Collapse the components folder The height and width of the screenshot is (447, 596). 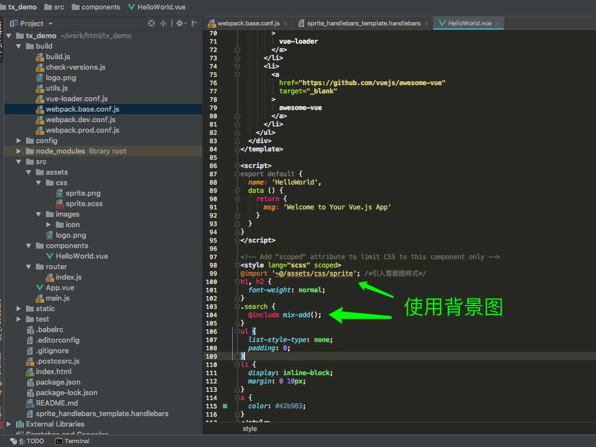[29, 246]
